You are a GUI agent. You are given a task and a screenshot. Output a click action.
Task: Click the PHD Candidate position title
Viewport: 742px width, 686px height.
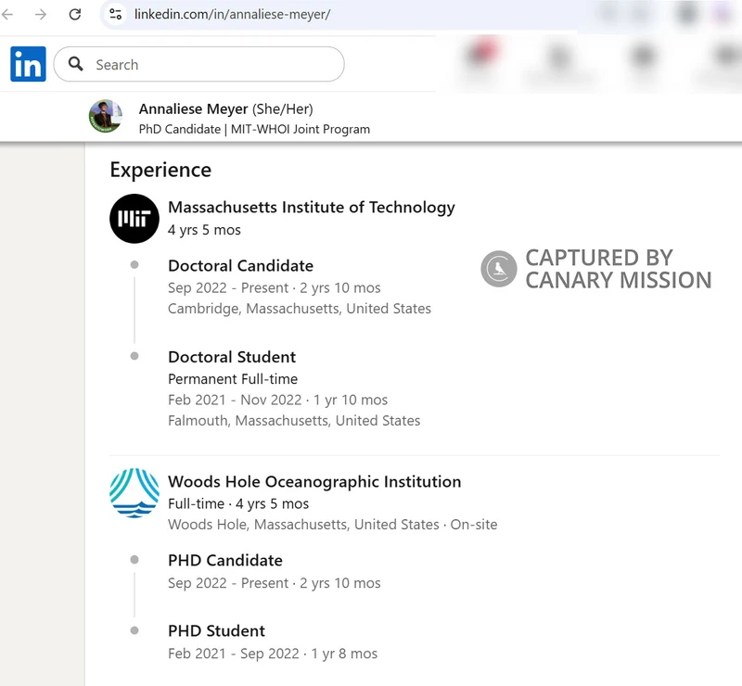[x=225, y=560]
